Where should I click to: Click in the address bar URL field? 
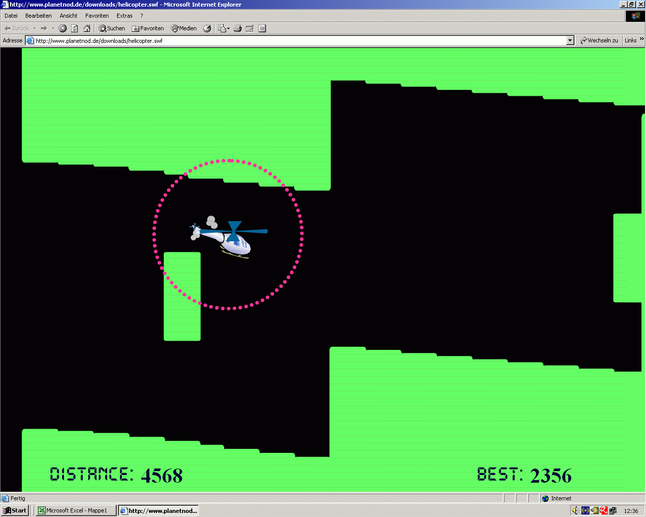[300, 40]
